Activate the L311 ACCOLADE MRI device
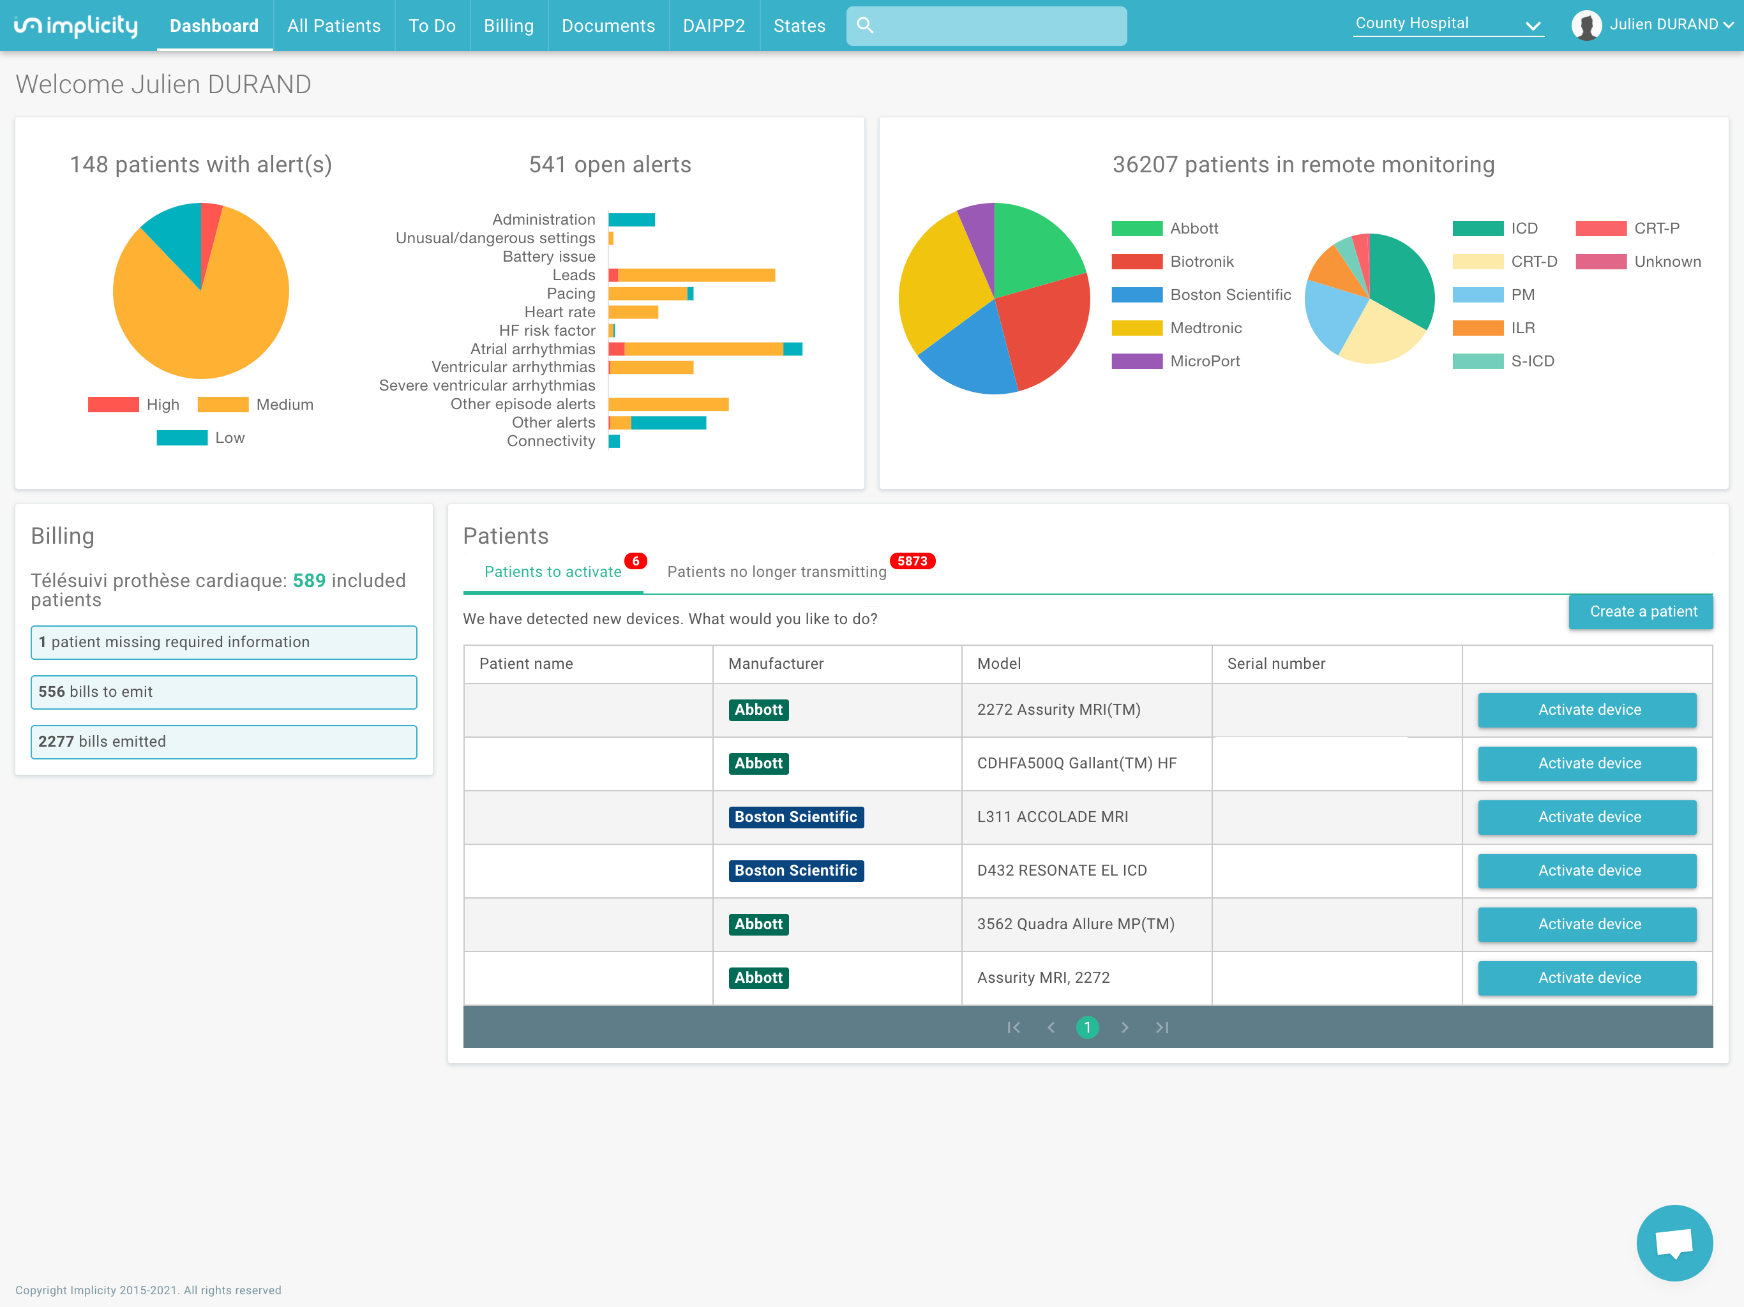This screenshot has height=1307, width=1744. (x=1587, y=818)
